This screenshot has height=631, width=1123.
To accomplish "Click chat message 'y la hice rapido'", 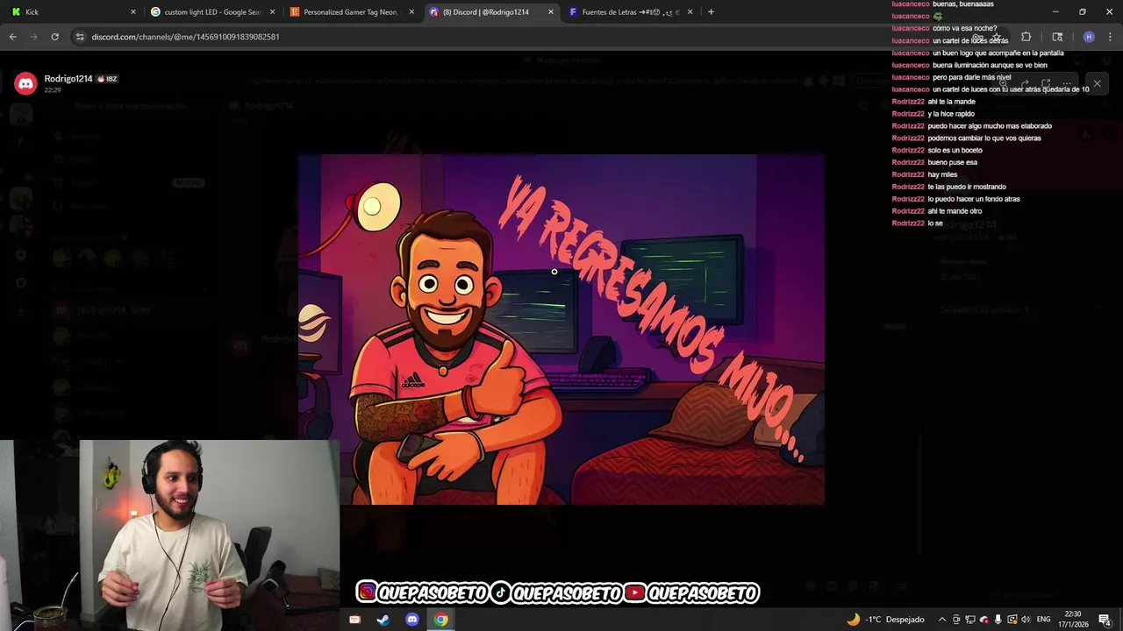I will (951, 114).
